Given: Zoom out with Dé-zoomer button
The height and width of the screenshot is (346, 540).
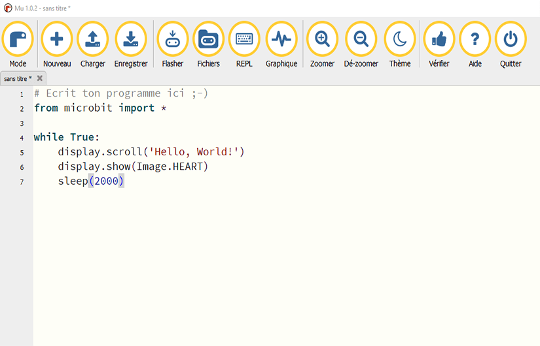Looking at the screenshot, I should [x=361, y=39].
